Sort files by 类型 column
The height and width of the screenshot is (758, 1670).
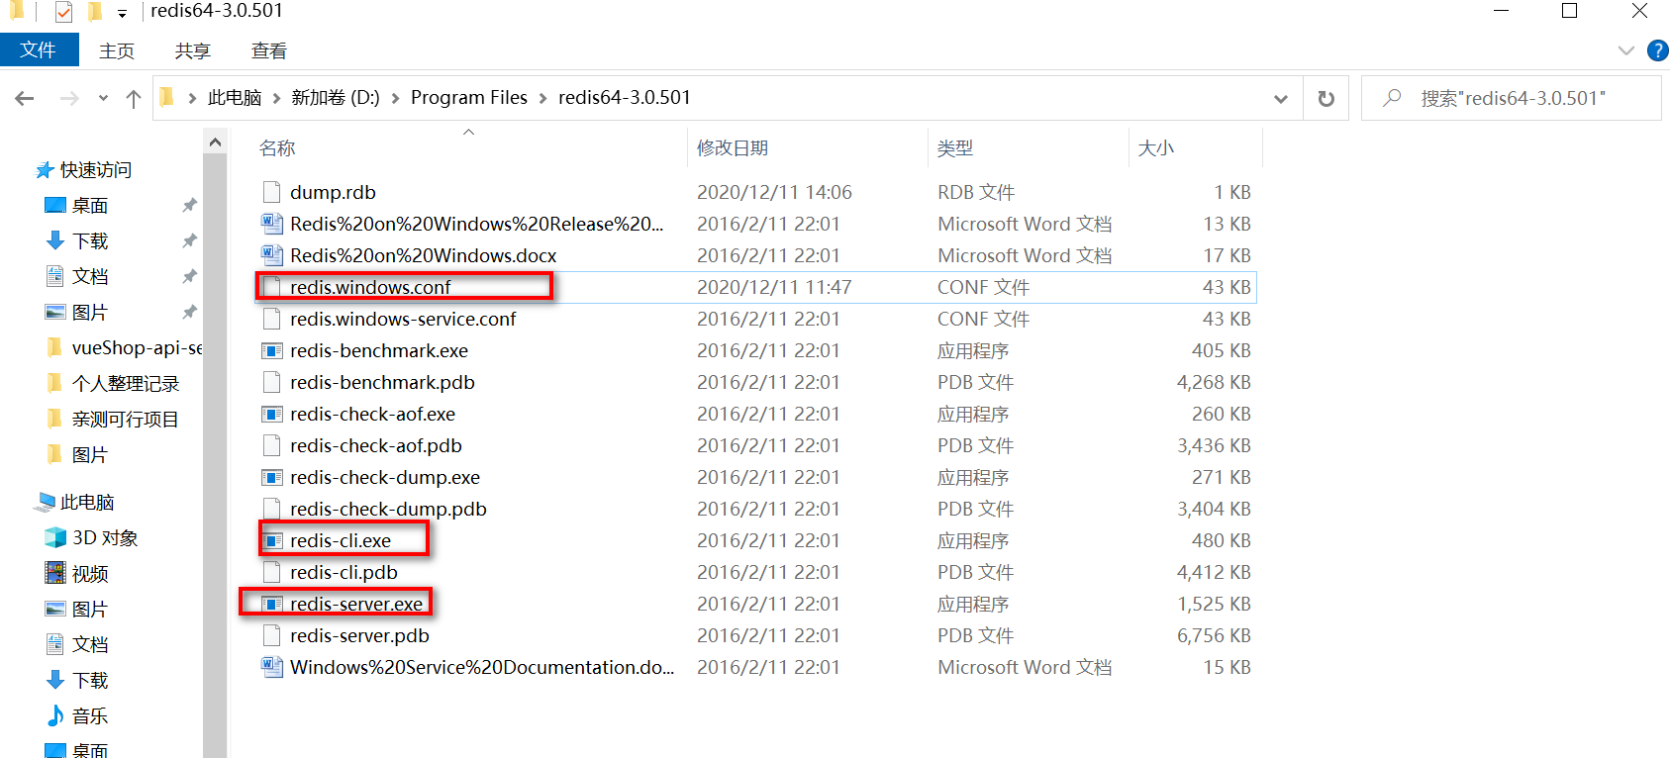point(955,148)
